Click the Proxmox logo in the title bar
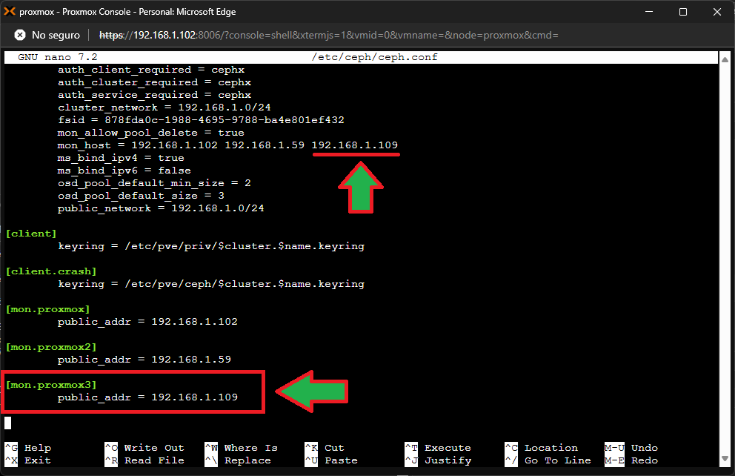Image resolution: width=735 pixels, height=476 pixels. pyautogui.click(x=10, y=12)
